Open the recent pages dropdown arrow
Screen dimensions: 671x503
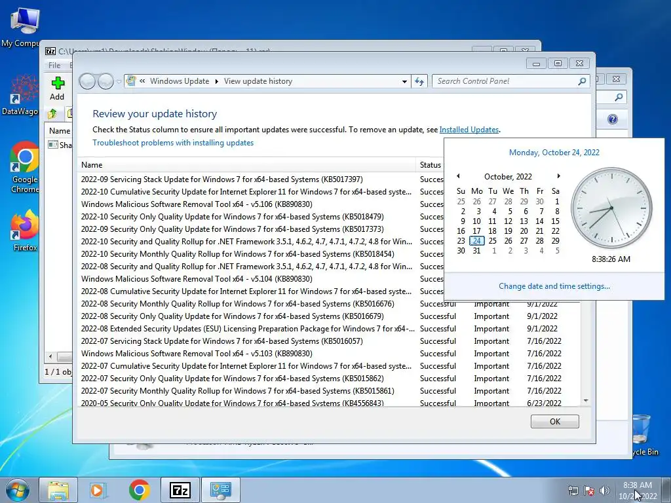pos(119,81)
